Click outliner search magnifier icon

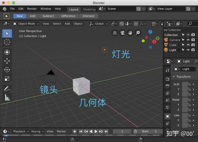[190, 24]
